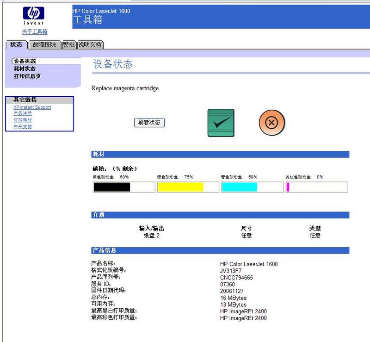Click the 工具箱 banner title

[x=87, y=20]
